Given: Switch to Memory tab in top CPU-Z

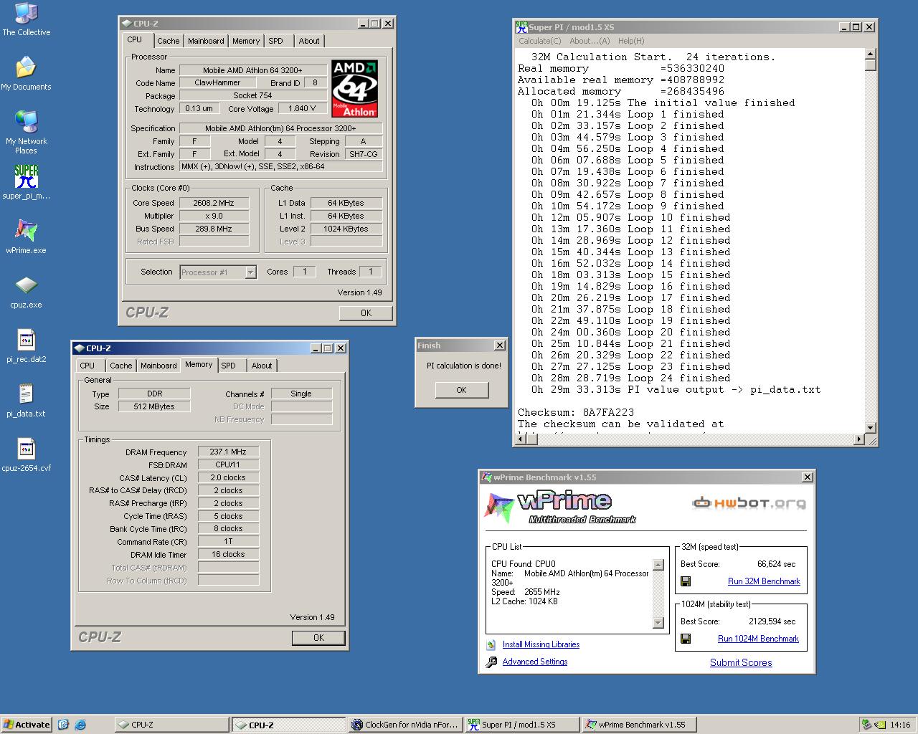Looking at the screenshot, I should (246, 41).
